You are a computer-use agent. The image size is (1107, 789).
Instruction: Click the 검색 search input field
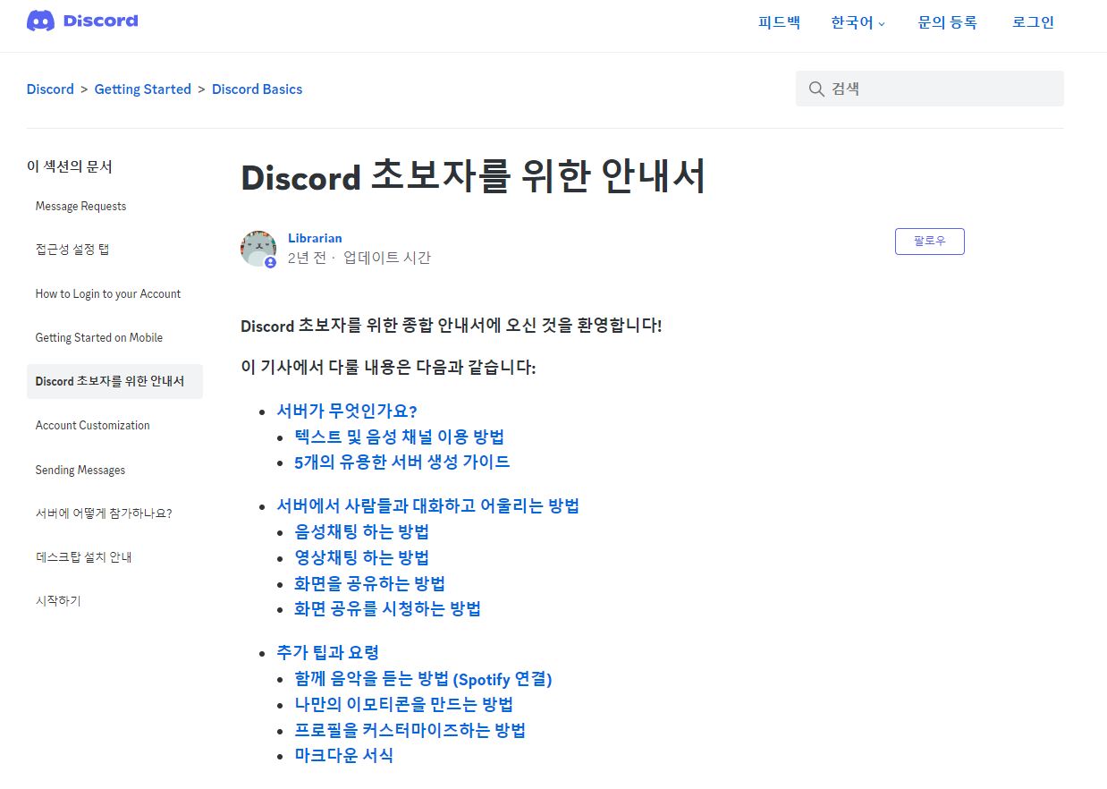point(930,89)
